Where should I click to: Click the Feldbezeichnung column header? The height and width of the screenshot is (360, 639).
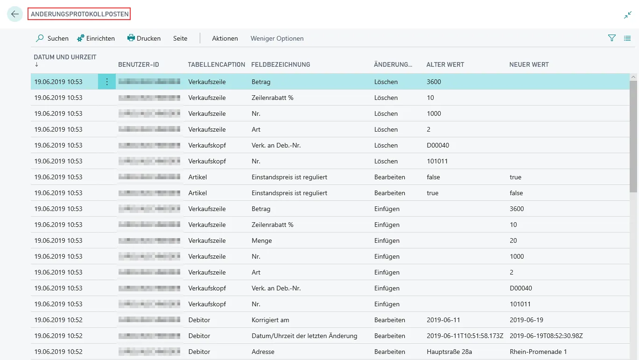pos(281,64)
